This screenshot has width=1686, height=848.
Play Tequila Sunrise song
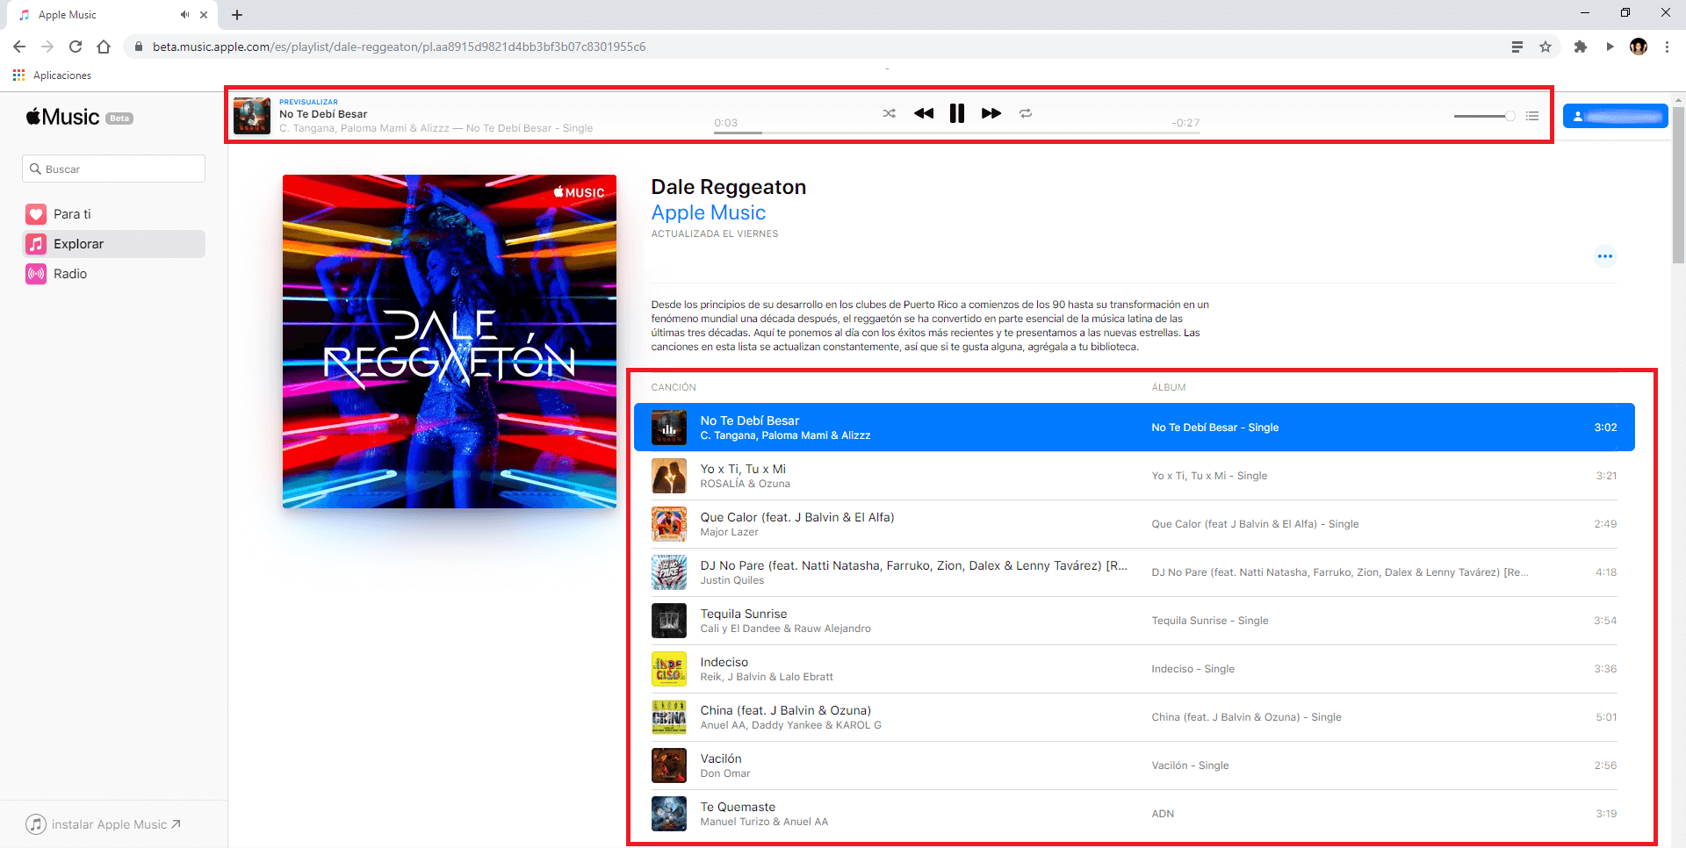(1135, 621)
